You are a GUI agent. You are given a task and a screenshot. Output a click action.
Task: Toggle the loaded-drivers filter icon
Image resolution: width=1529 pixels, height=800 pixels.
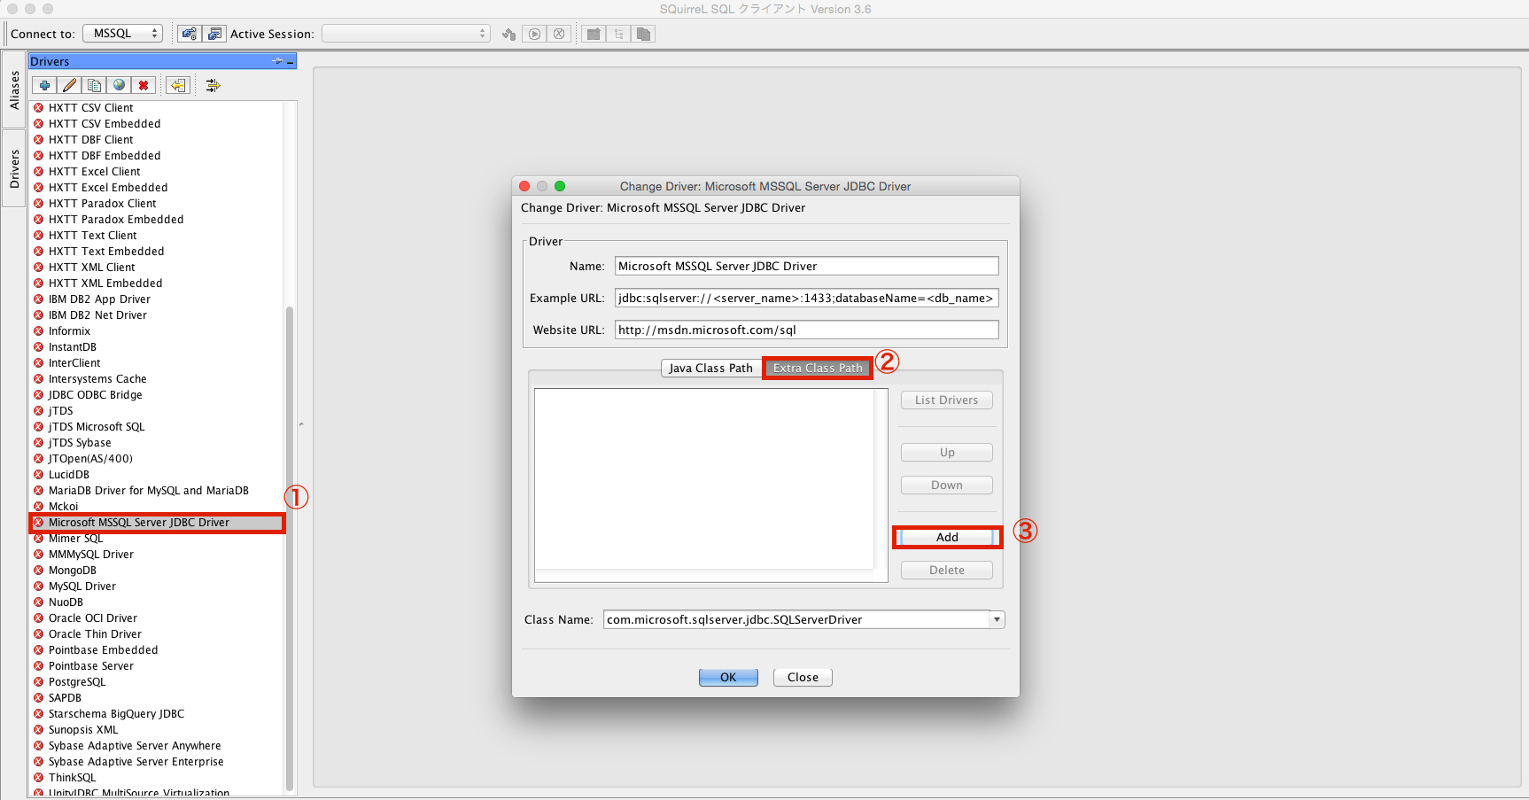(x=213, y=85)
